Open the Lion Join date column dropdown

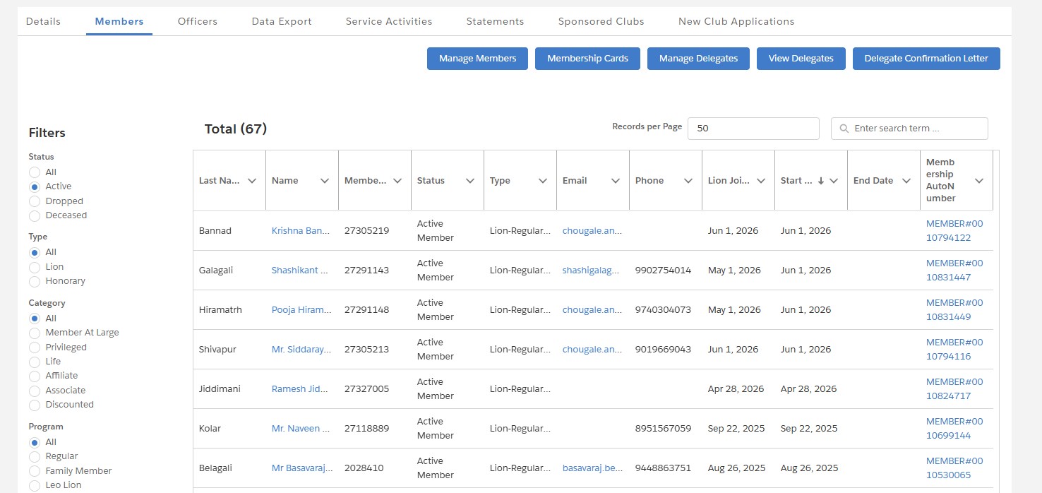[x=761, y=181]
